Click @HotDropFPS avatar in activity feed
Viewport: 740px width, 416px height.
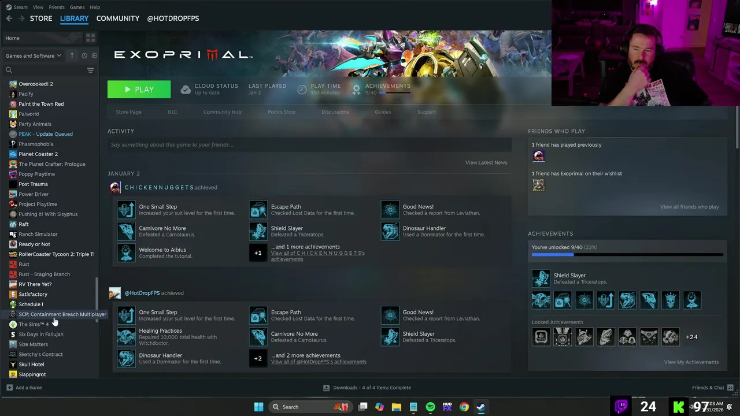(x=114, y=293)
